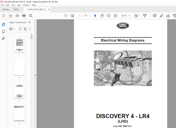Add a sticky note comment
The height and width of the screenshot is (128, 176).
tap(155, 16)
